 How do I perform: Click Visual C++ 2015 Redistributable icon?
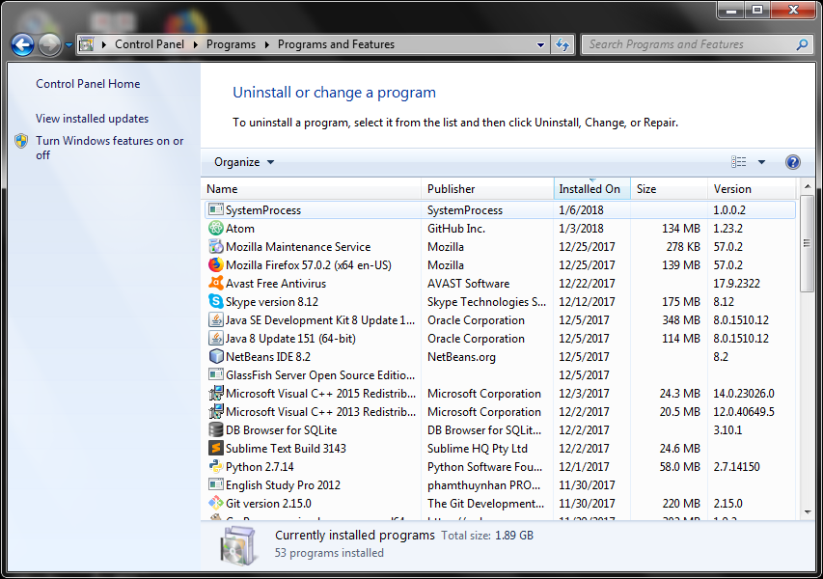tap(216, 393)
